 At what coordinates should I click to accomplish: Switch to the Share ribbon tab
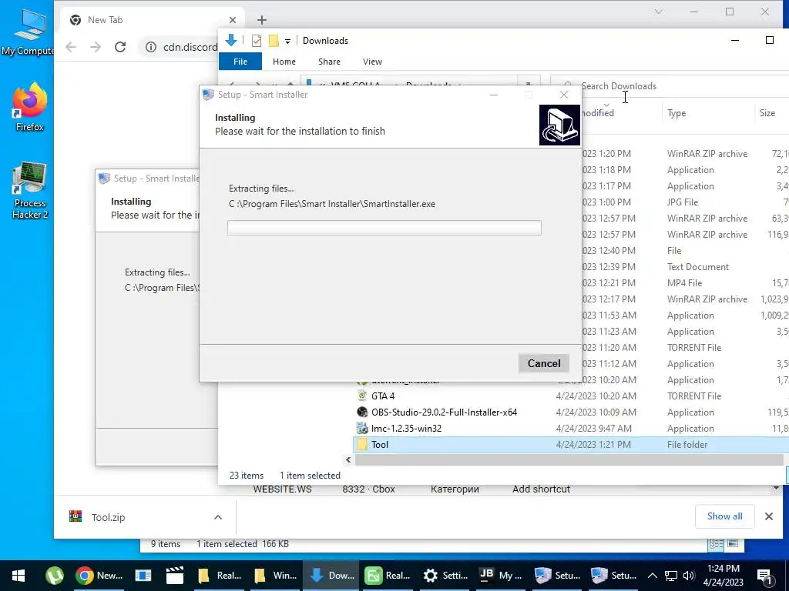329,62
